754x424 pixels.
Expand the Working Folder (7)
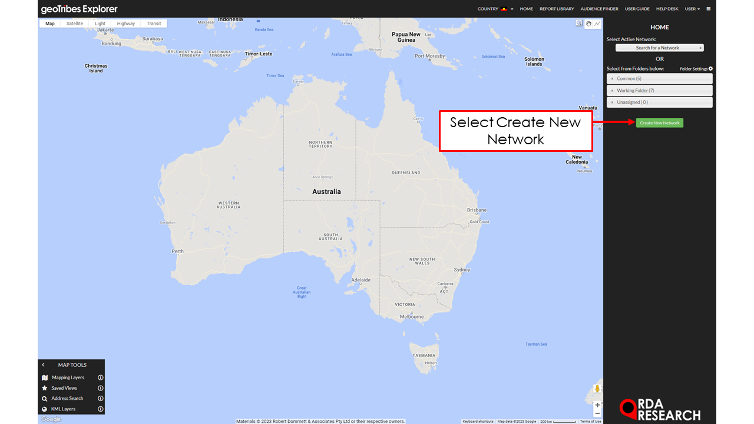tap(660, 91)
